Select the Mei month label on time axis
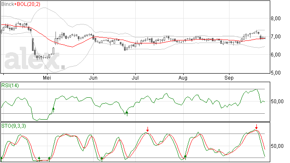Screen dimensions: 290x163 click(47, 77)
